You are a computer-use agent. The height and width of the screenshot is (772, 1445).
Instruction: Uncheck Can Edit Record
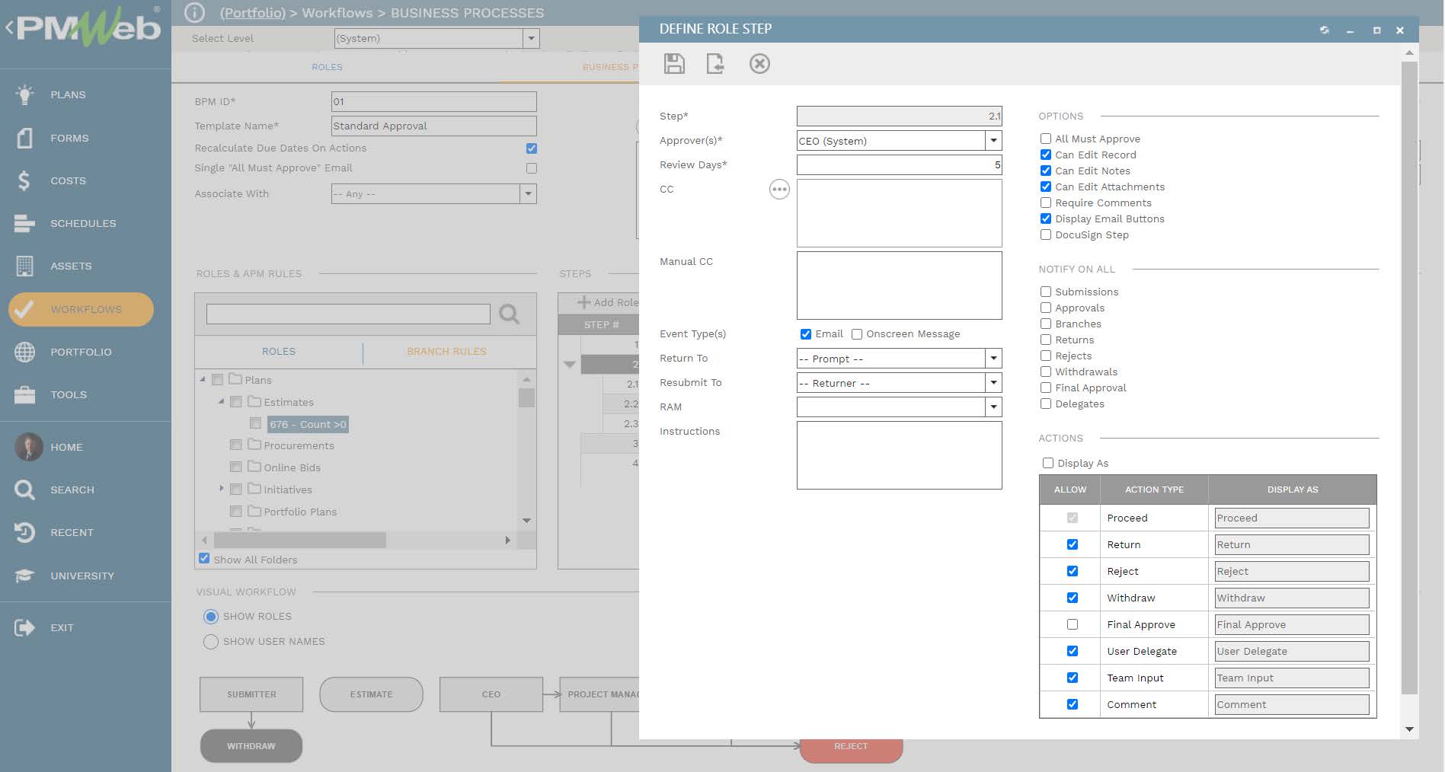1046,155
